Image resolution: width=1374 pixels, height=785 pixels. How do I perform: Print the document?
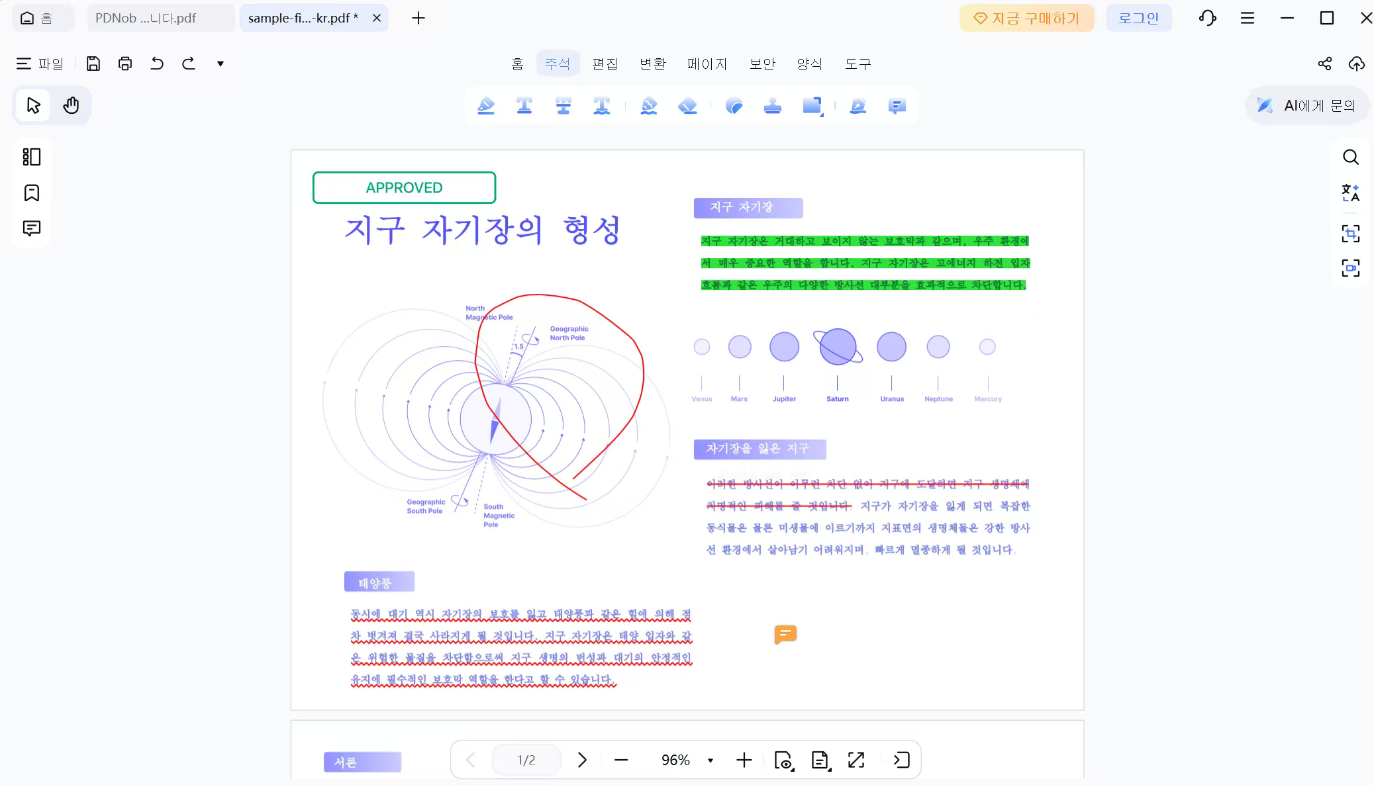(125, 64)
